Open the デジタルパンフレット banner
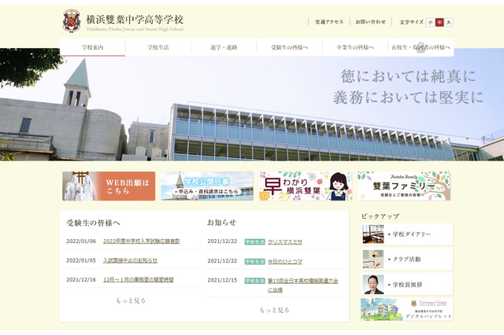The height and width of the screenshot is (335, 504). pyautogui.click(x=407, y=309)
